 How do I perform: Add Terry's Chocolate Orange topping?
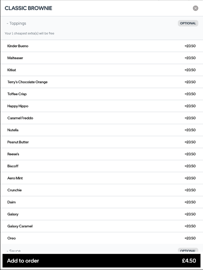(x=101, y=82)
